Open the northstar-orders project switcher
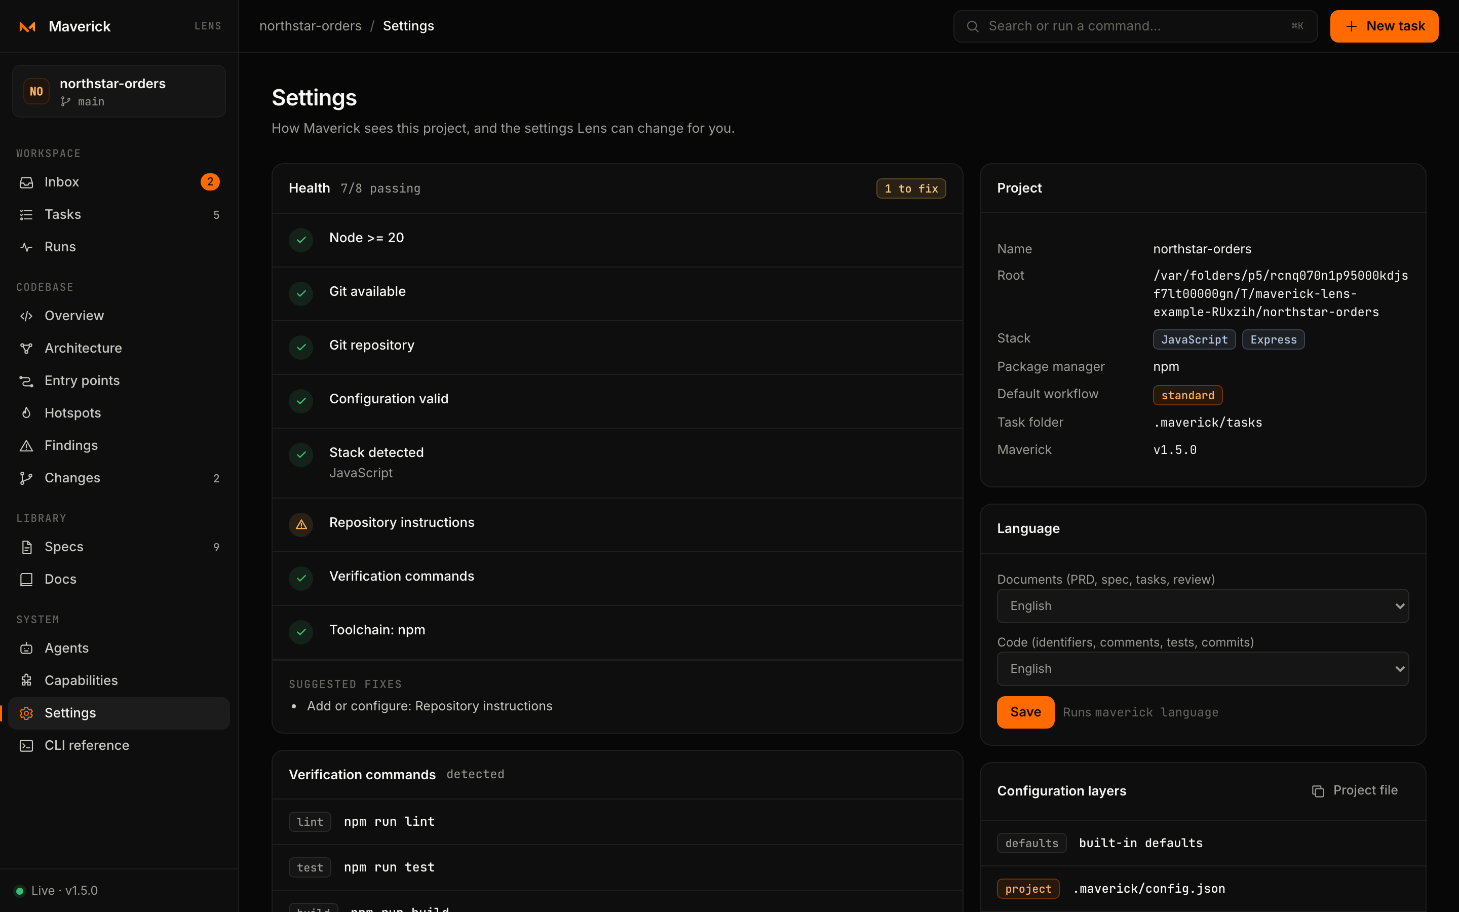 pos(119,91)
